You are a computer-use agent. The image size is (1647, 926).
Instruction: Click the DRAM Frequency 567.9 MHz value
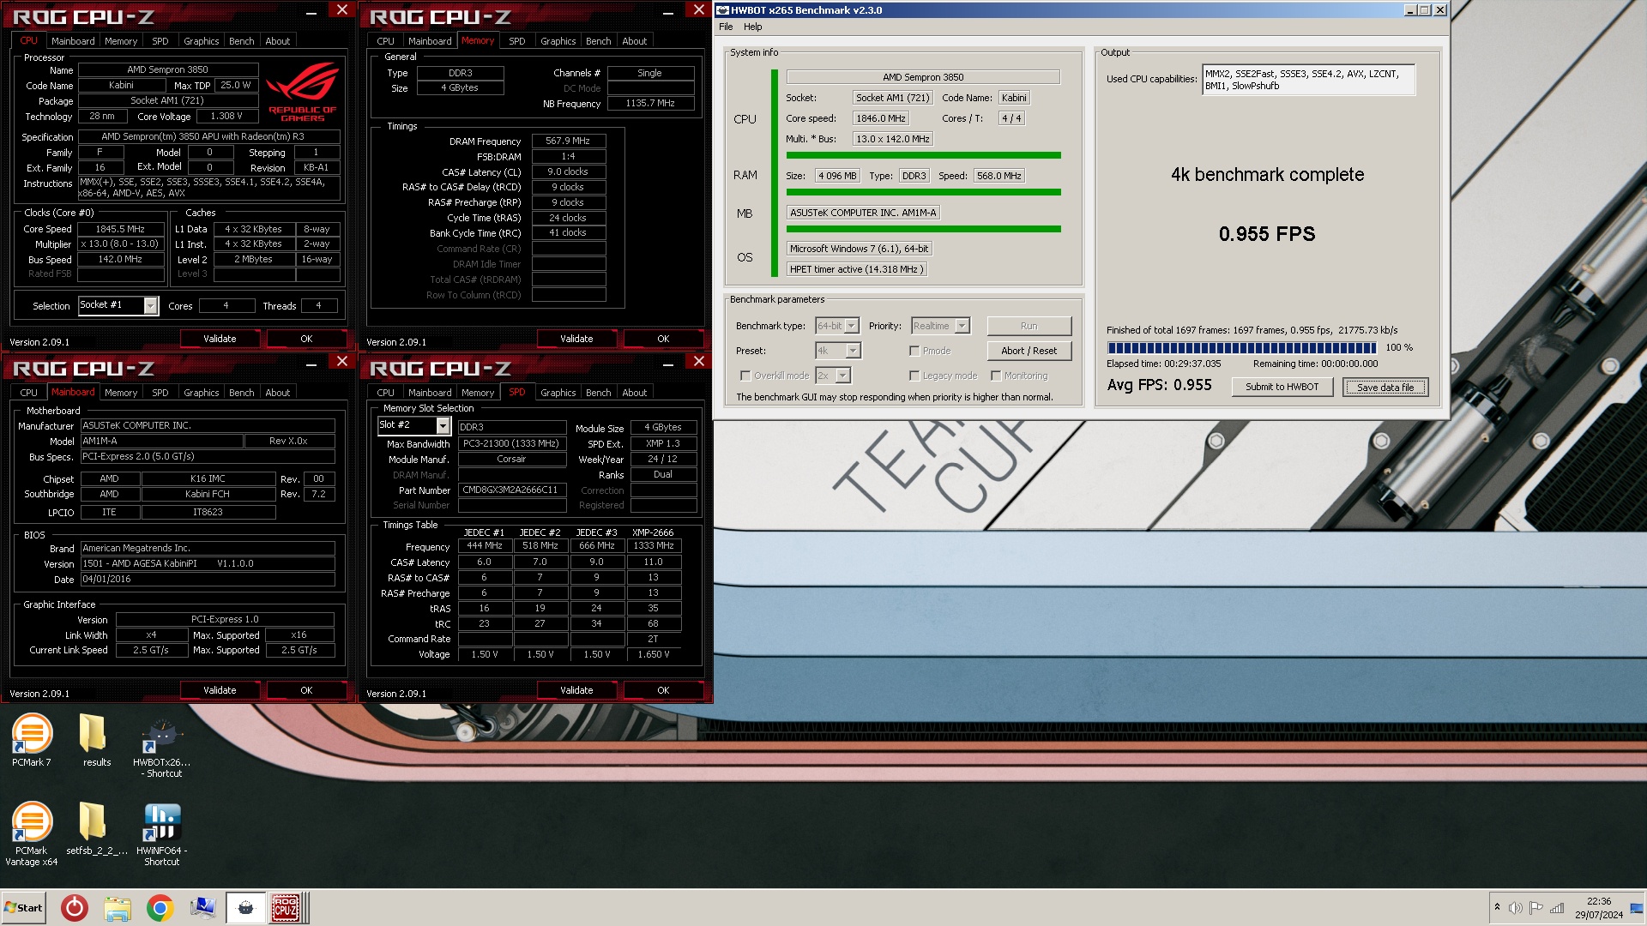(568, 141)
